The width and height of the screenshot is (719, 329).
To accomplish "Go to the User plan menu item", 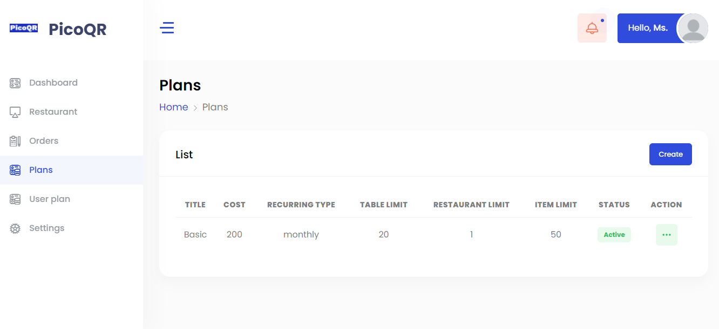I will pyautogui.click(x=50, y=199).
